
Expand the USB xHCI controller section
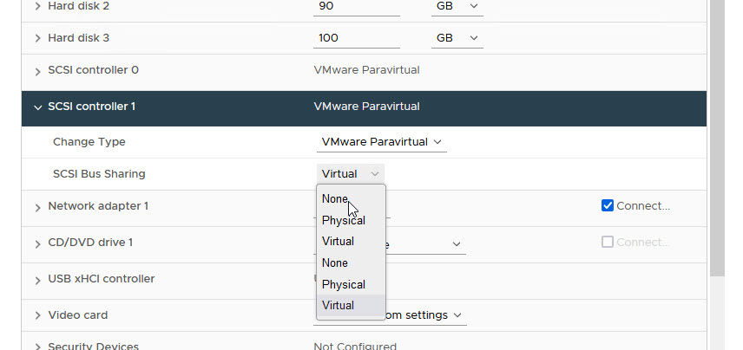tap(37, 280)
